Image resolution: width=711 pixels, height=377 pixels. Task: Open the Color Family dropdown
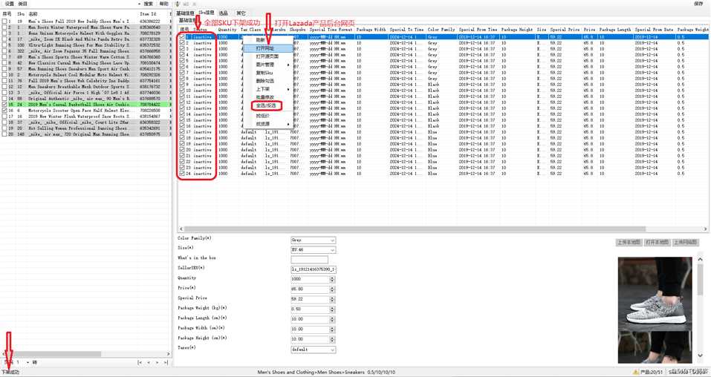pos(332,240)
